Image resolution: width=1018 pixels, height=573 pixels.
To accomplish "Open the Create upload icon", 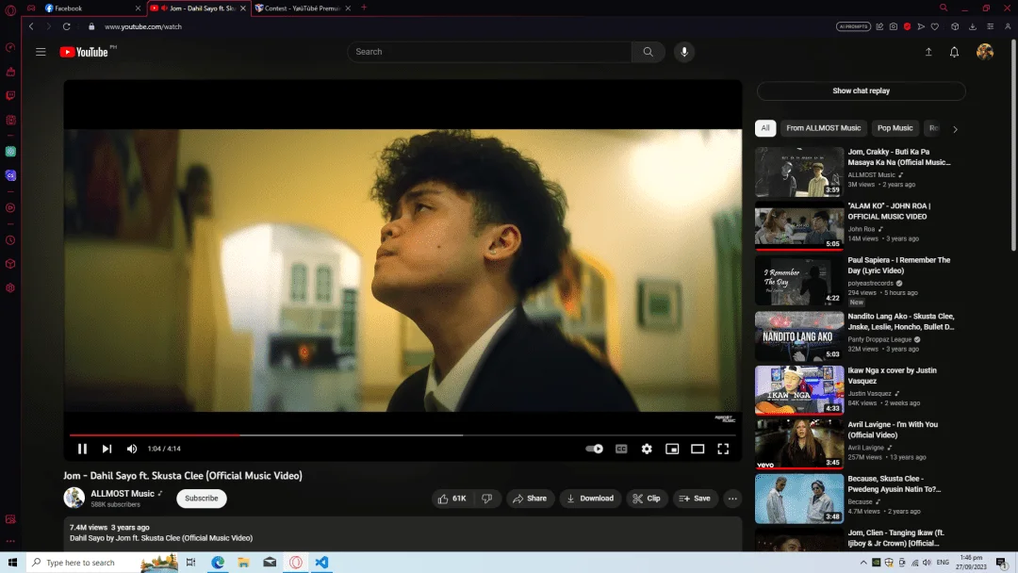I will (x=928, y=52).
